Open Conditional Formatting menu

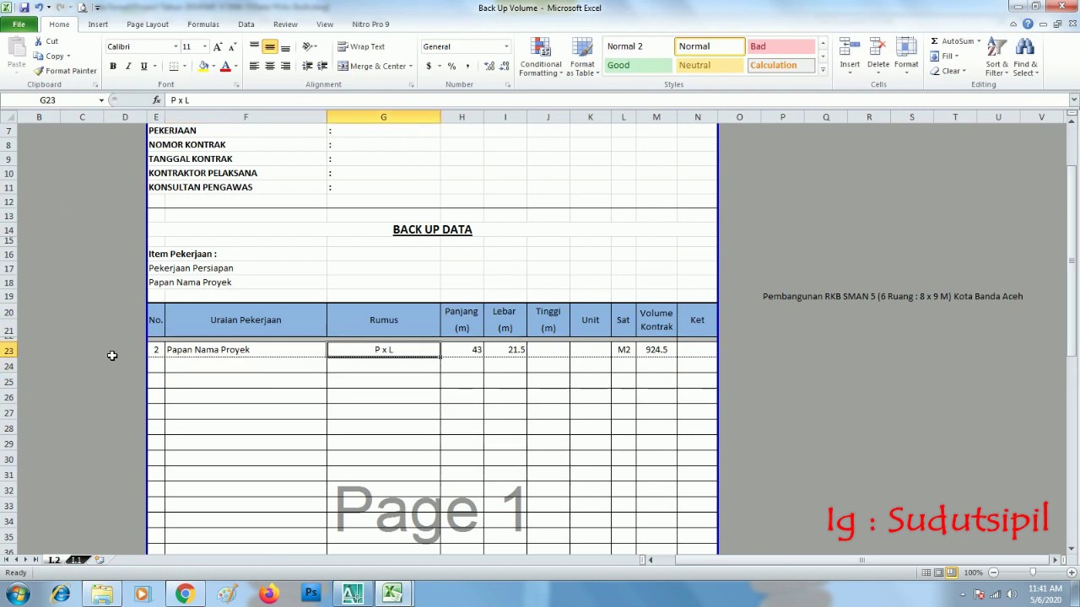pos(541,56)
